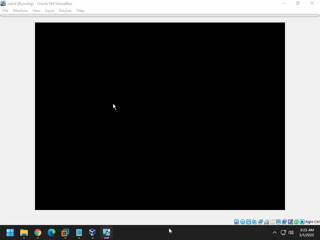Click the audio speaker indicator
The height and width of the screenshot is (240, 320).
pos(254,222)
